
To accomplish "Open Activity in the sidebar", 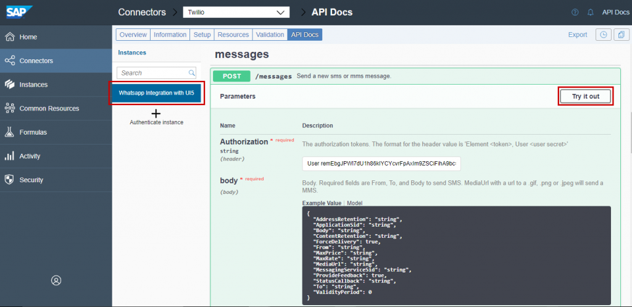I will pyautogui.click(x=56, y=156).
